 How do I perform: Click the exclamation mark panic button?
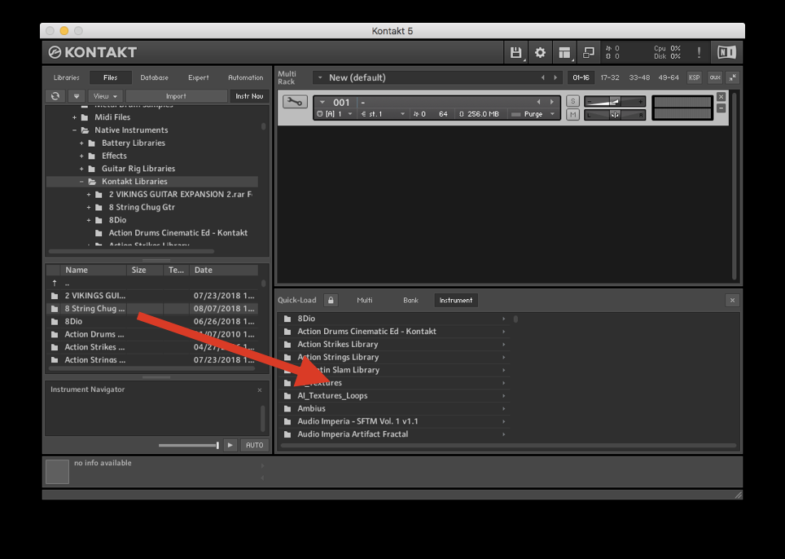(x=699, y=53)
